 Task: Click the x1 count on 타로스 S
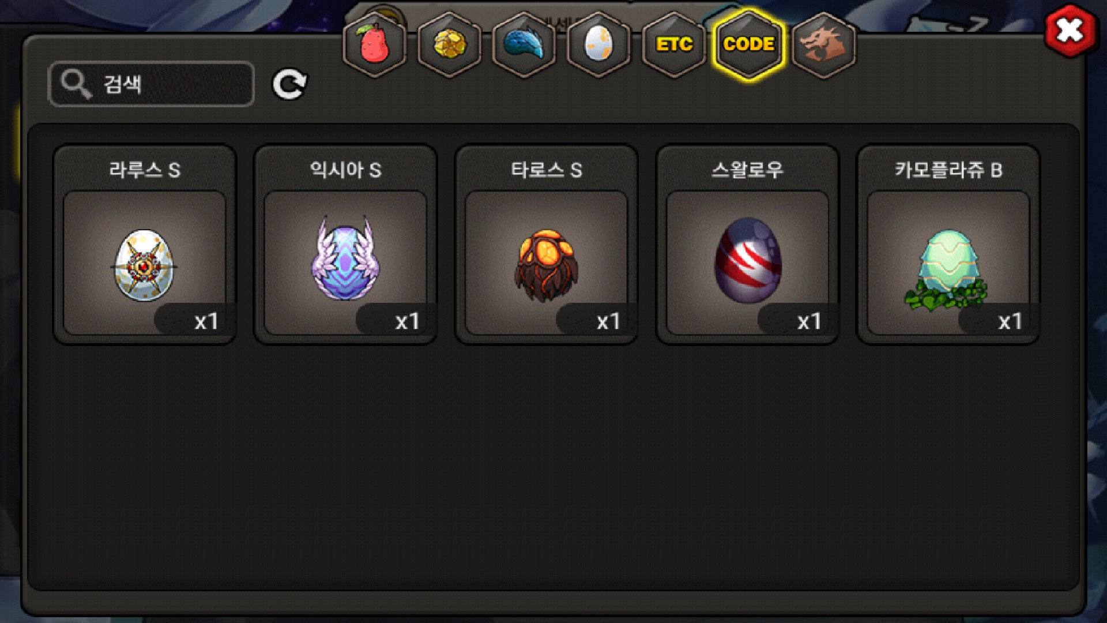608,321
